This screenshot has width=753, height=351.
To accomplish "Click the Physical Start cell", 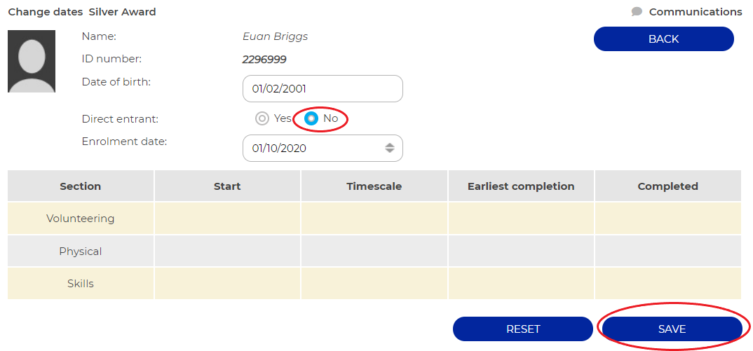I will pos(227,251).
